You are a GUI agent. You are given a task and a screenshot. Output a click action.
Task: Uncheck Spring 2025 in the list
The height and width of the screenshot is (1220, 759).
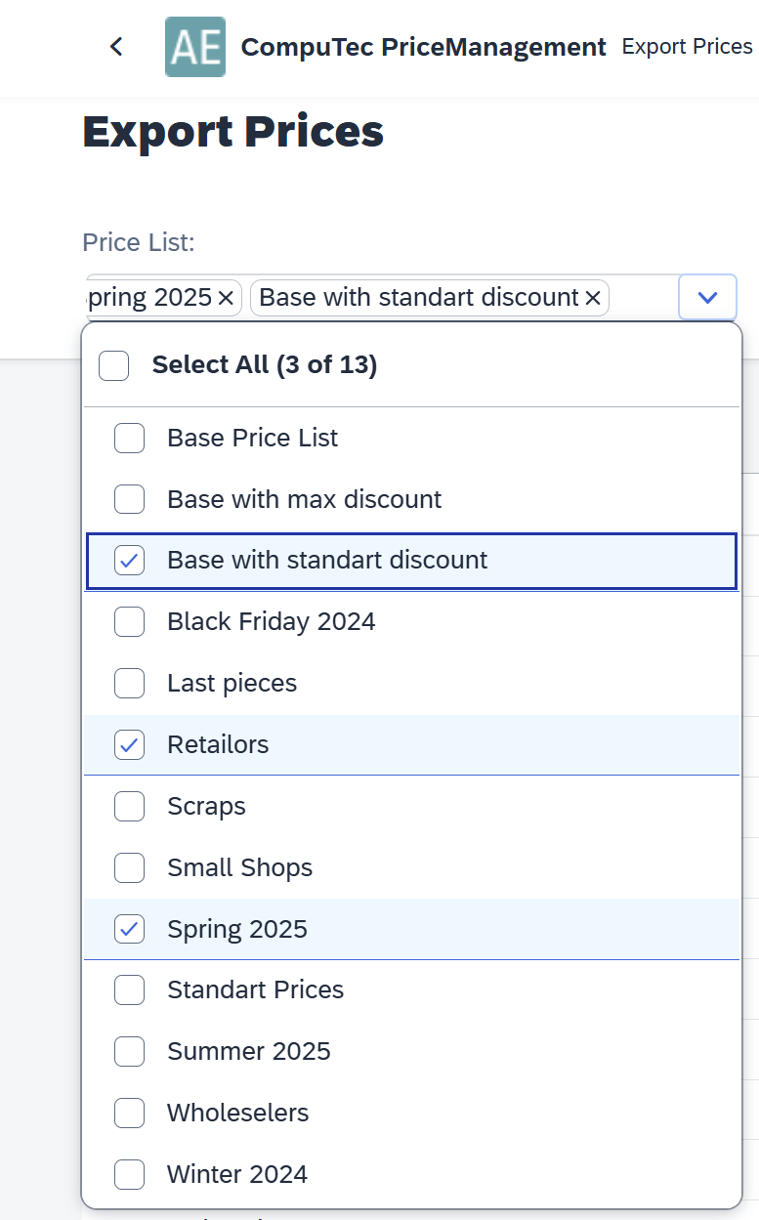click(x=130, y=929)
